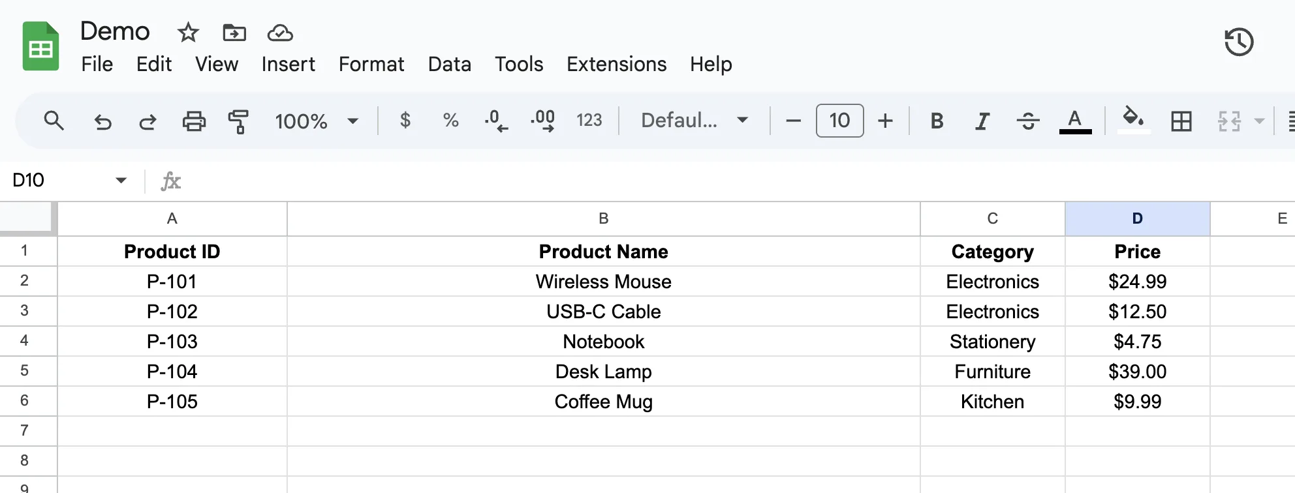Click the font size field showing 10
This screenshot has width=1295, height=493.
(839, 121)
